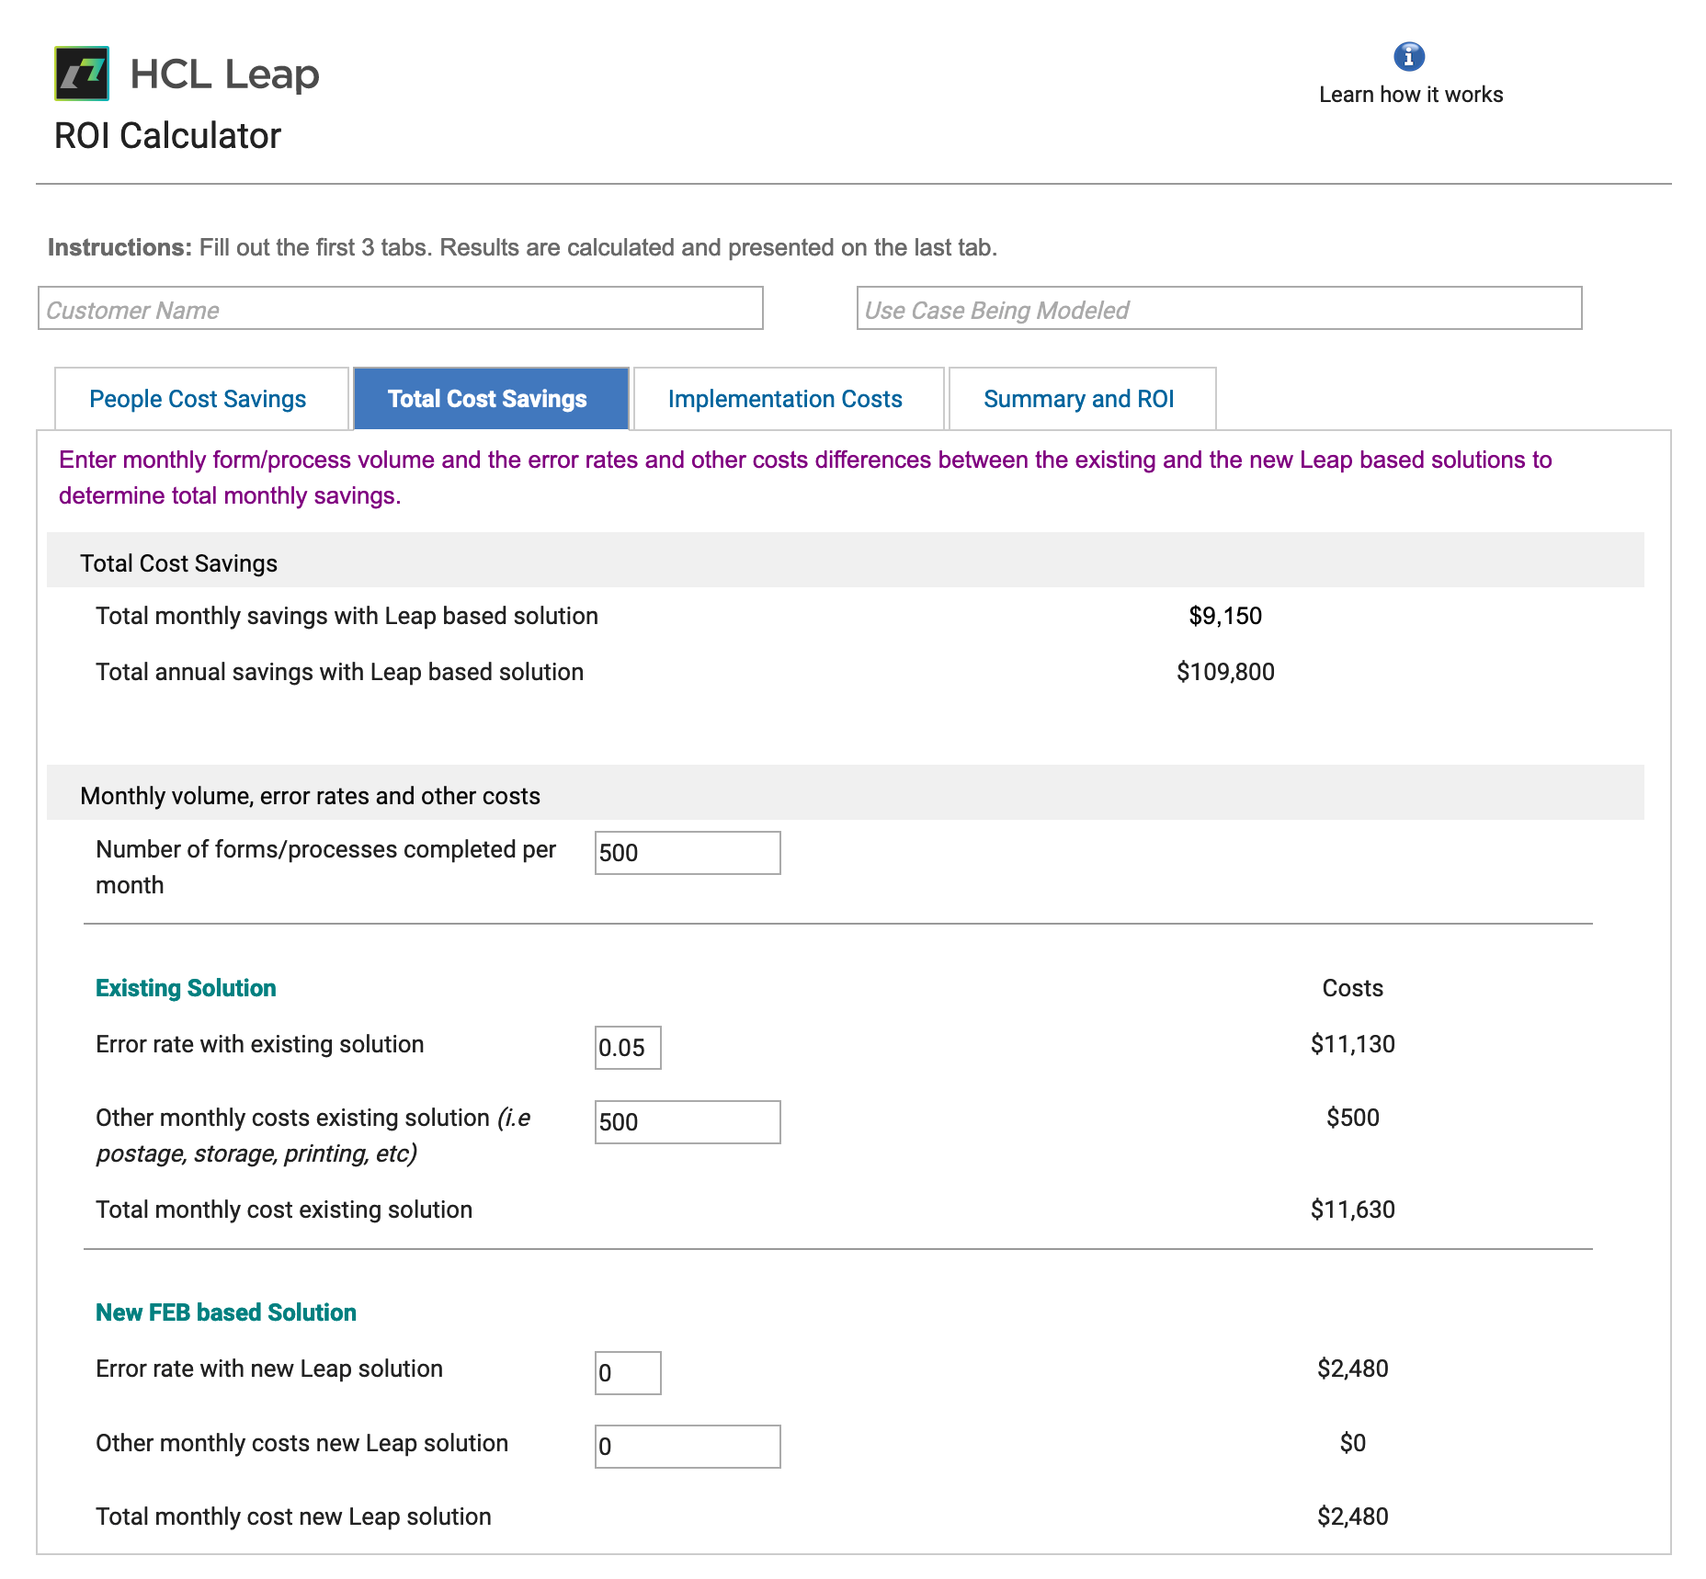This screenshot has height=1579, width=1706.
Task: Click the $11,630 total existing cost value
Action: tap(1352, 1210)
